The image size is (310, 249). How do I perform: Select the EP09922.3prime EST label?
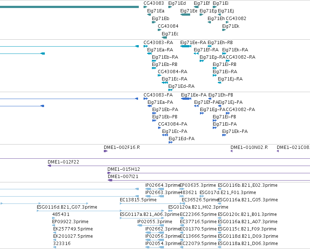[x=70, y=222]
